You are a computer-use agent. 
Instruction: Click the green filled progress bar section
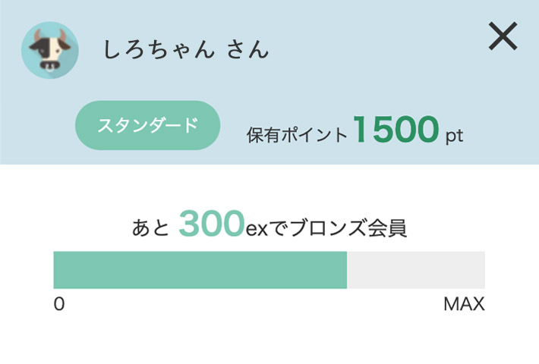click(x=200, y=270)
